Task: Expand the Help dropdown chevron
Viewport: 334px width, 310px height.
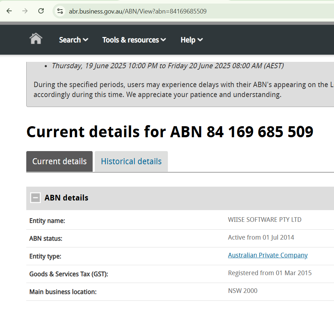Action: pyautogui.click(x=201, y=40)
